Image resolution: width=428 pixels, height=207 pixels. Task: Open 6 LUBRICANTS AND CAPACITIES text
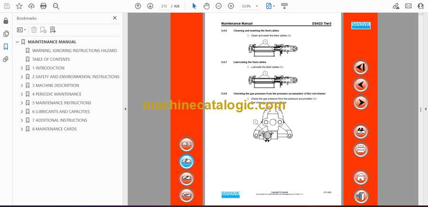[x=61, y=111]
